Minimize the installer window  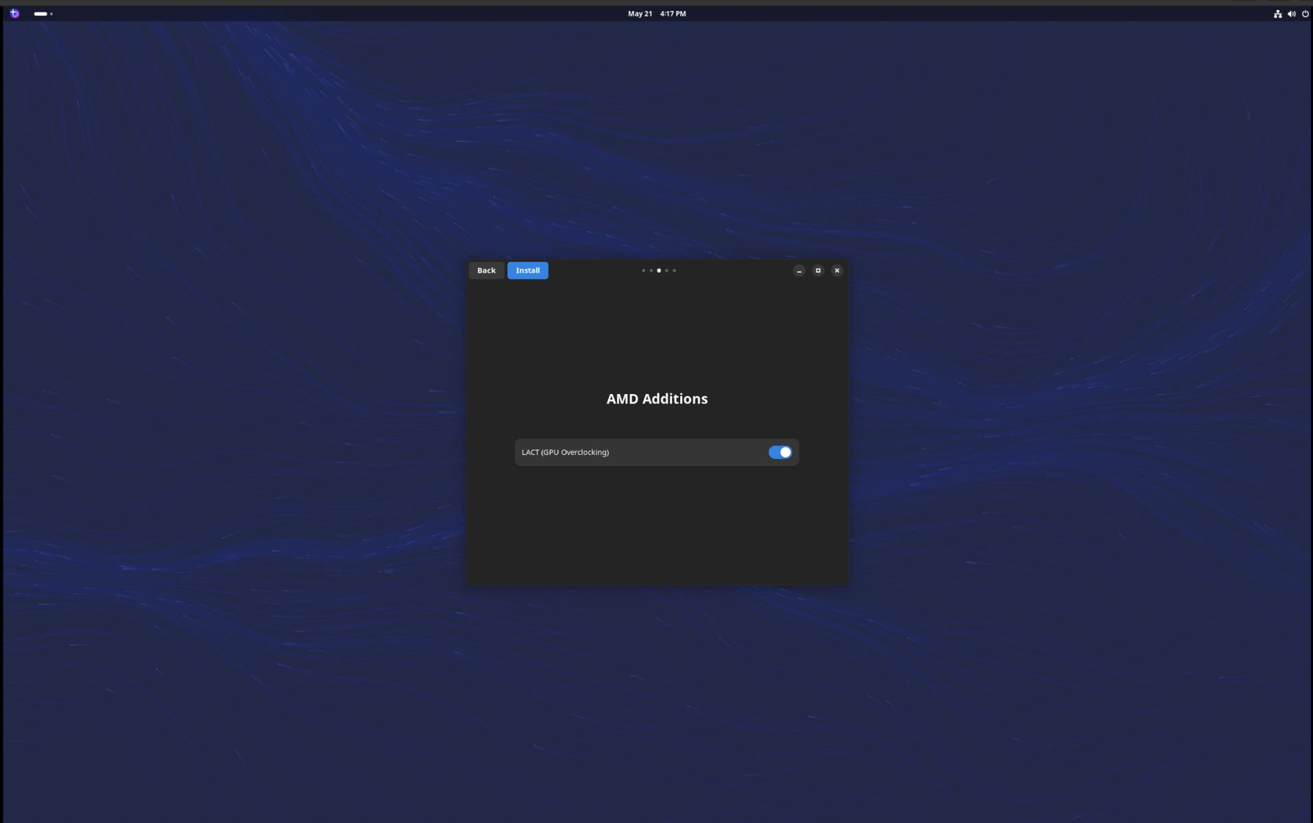[x=799, y=271]
